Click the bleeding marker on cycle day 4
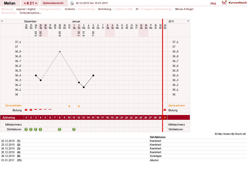 (41, 109)
